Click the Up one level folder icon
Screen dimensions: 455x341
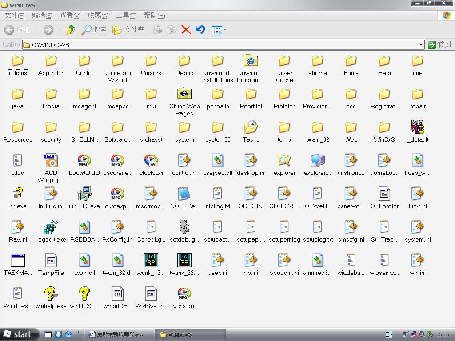coord(70,30)
